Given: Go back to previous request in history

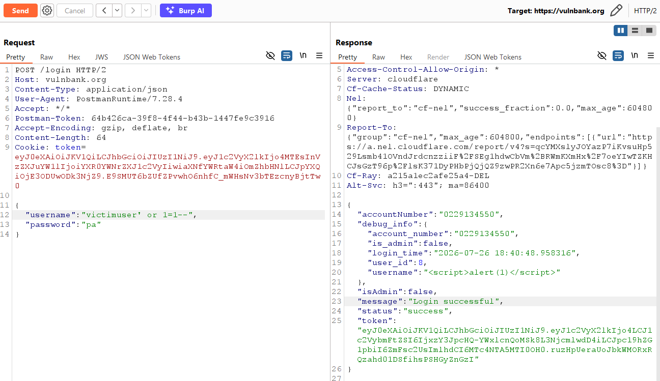Looking at the screenshot, I should point(104,11).
